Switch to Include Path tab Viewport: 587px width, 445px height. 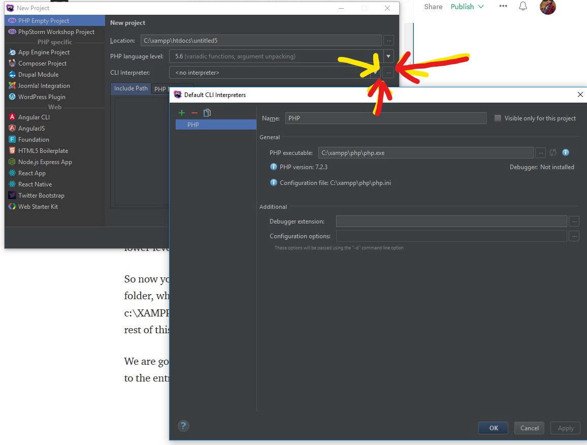131,88
